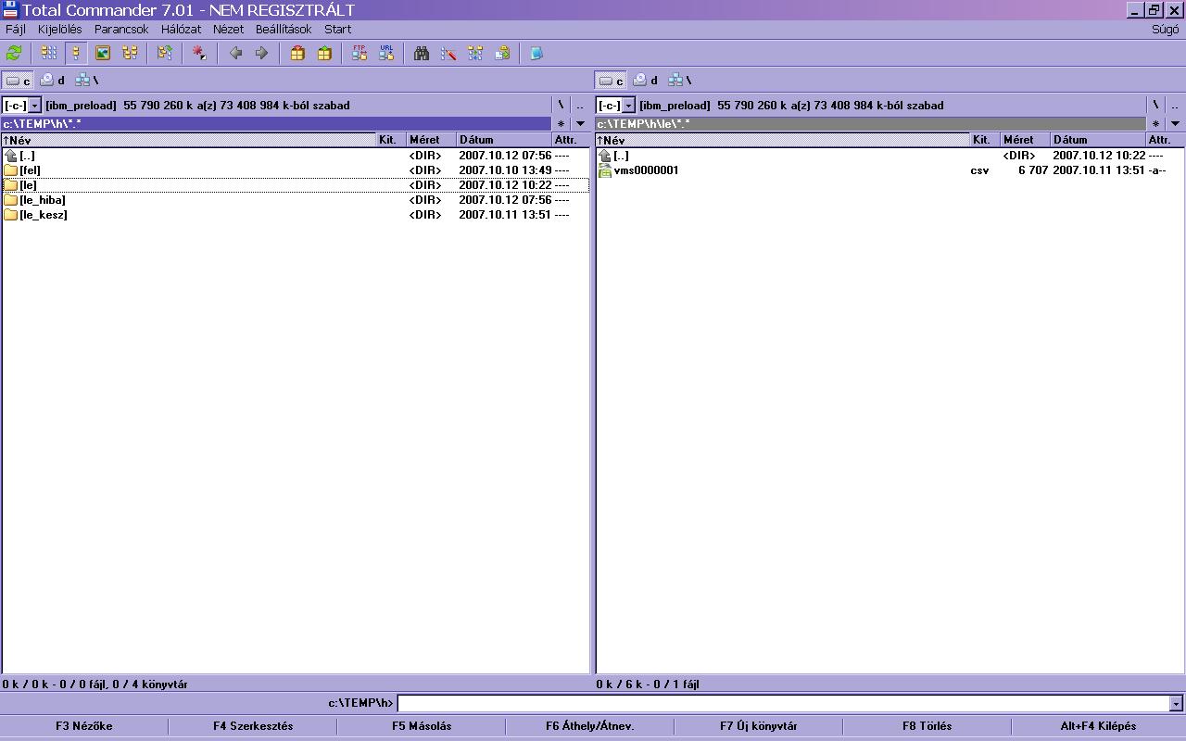Open left panel directory history arrow
Screen dimensions: 1186x741
[580, 123]
